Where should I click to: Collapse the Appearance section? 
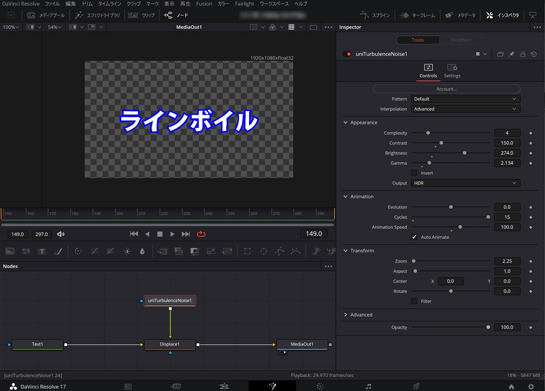coord(345,123)
